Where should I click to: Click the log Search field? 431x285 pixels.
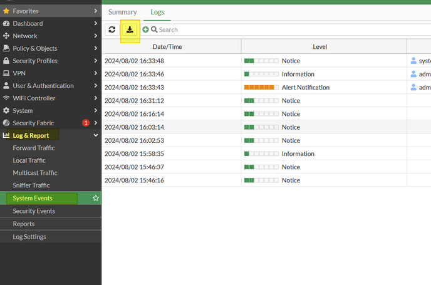click(x=251, y=29)
